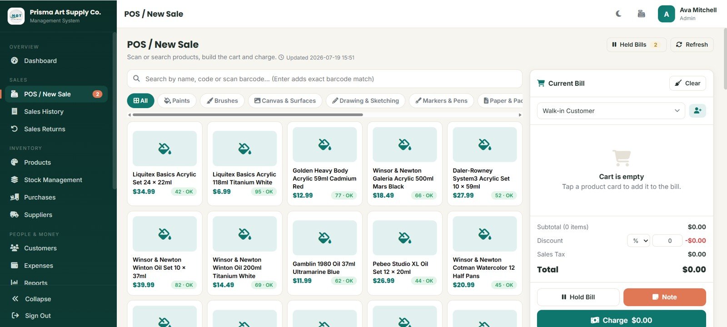The image size is (727, 327).
Task: Open discount type % dropdown
Action: [x=638, y=241]
